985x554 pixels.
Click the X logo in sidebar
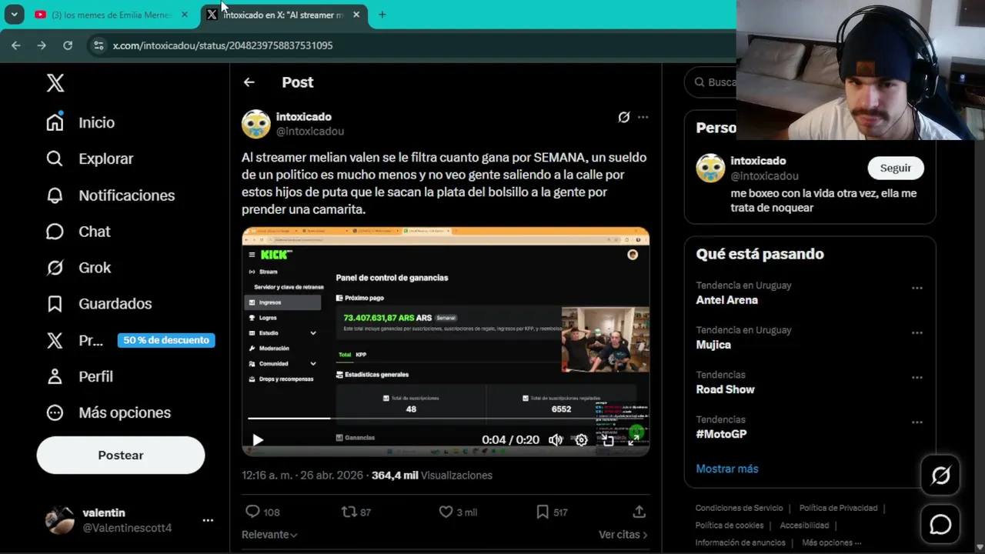[55, 83]
